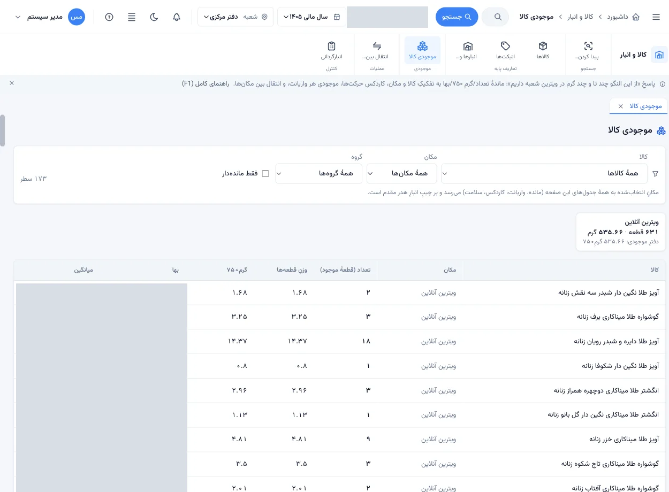Dismiss the info hint banner
The image size is (669, 492).
click(x=12, y=83)
